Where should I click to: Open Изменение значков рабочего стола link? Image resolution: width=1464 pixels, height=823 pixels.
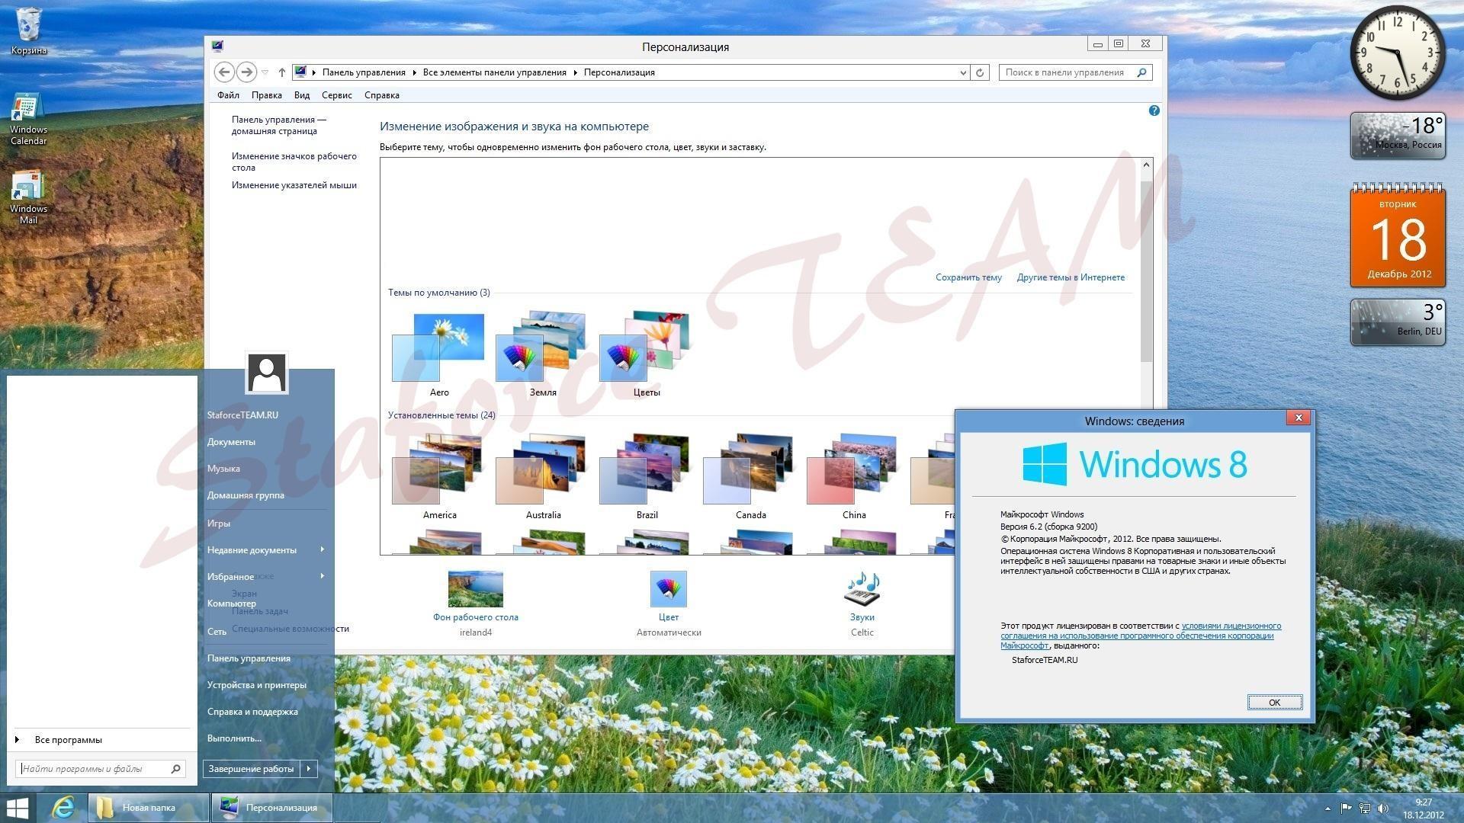[294, 162]
